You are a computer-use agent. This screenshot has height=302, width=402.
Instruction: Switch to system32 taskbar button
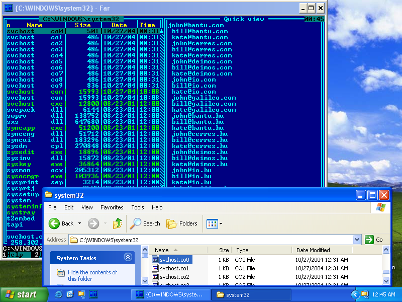(x=251, y=294)
